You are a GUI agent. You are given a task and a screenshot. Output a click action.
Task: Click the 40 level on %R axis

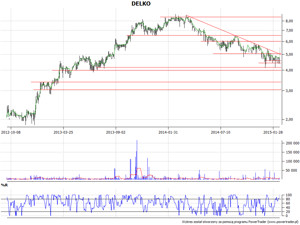(x=288, y=208)
